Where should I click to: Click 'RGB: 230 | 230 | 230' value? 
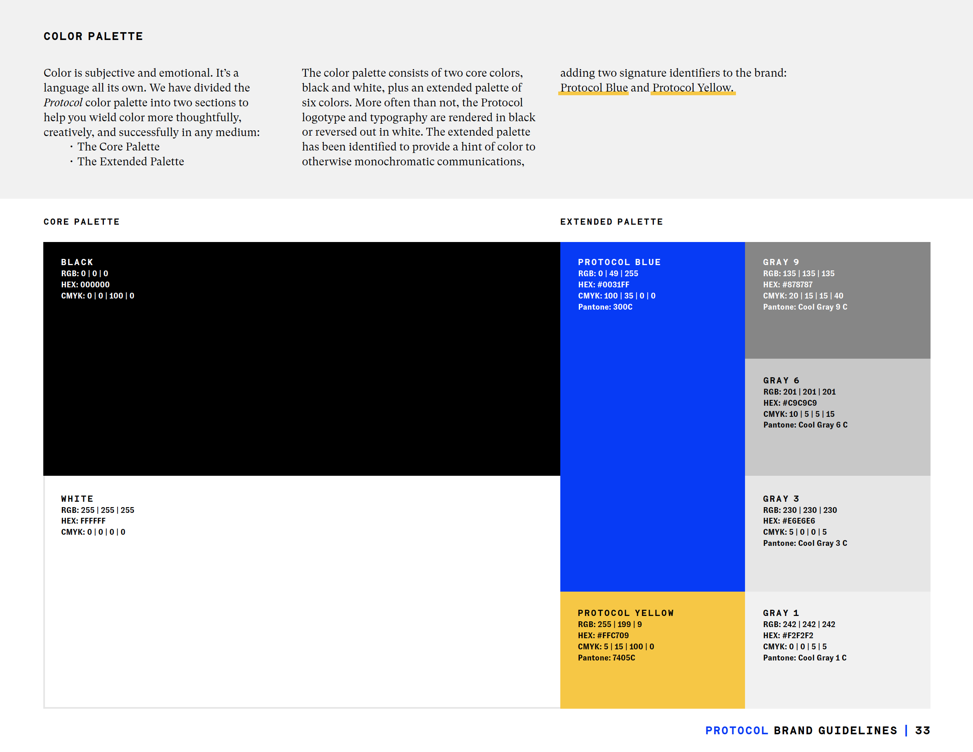pyautogui.click(x=800, y=510)
